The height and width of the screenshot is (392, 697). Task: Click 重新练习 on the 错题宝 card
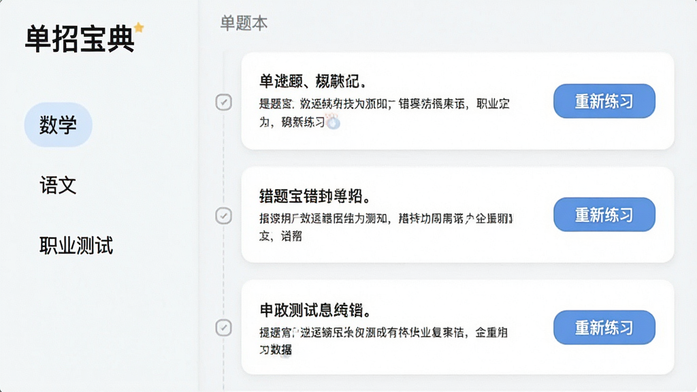click(604, 214)
